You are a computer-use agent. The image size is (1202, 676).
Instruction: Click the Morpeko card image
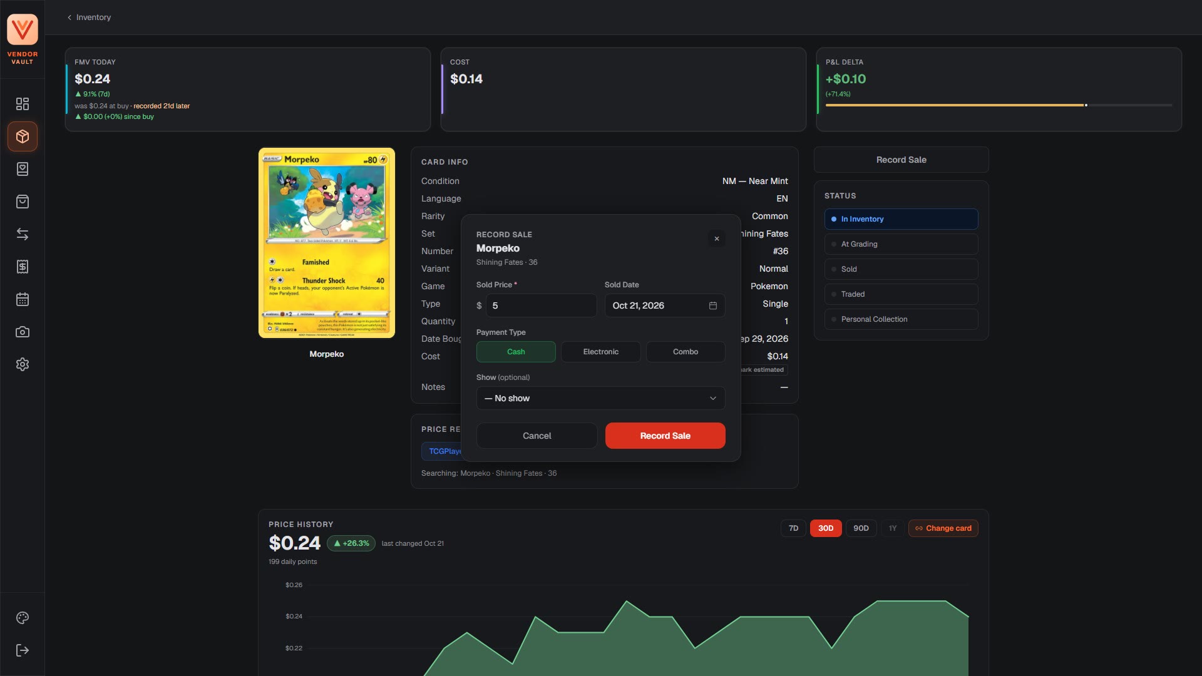tap(327, 243)
